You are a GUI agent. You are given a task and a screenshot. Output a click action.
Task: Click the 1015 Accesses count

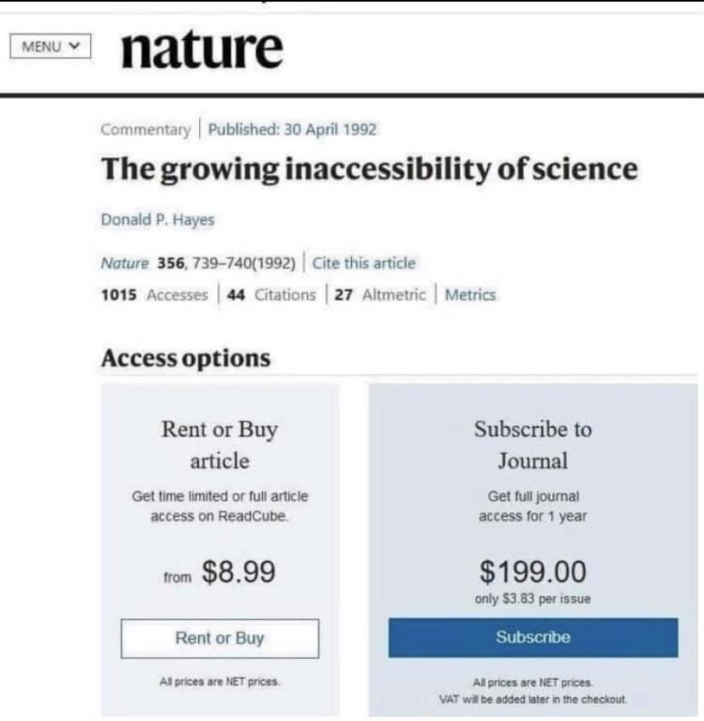coord(155,294)
